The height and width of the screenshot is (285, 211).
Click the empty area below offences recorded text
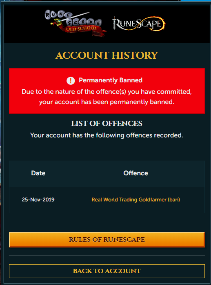click(107, 150)
